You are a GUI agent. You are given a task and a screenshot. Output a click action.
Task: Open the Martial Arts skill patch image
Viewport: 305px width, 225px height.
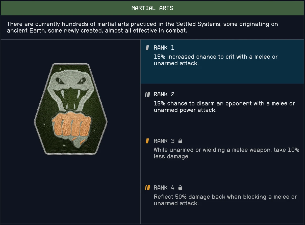(x=71, y=109)
